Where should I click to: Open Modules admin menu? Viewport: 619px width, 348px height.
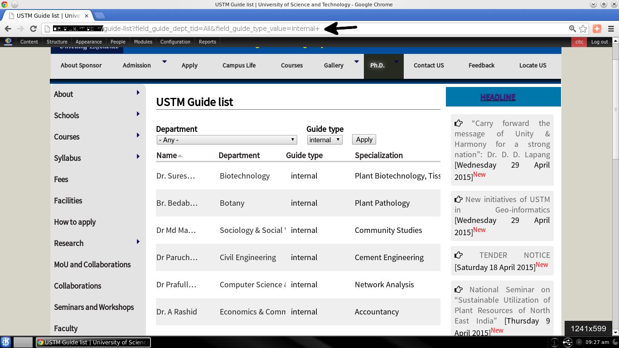coord(143,42)
